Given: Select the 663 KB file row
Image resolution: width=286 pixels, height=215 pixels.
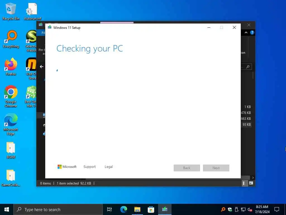Looking at the screenshot, I should 246,119.
